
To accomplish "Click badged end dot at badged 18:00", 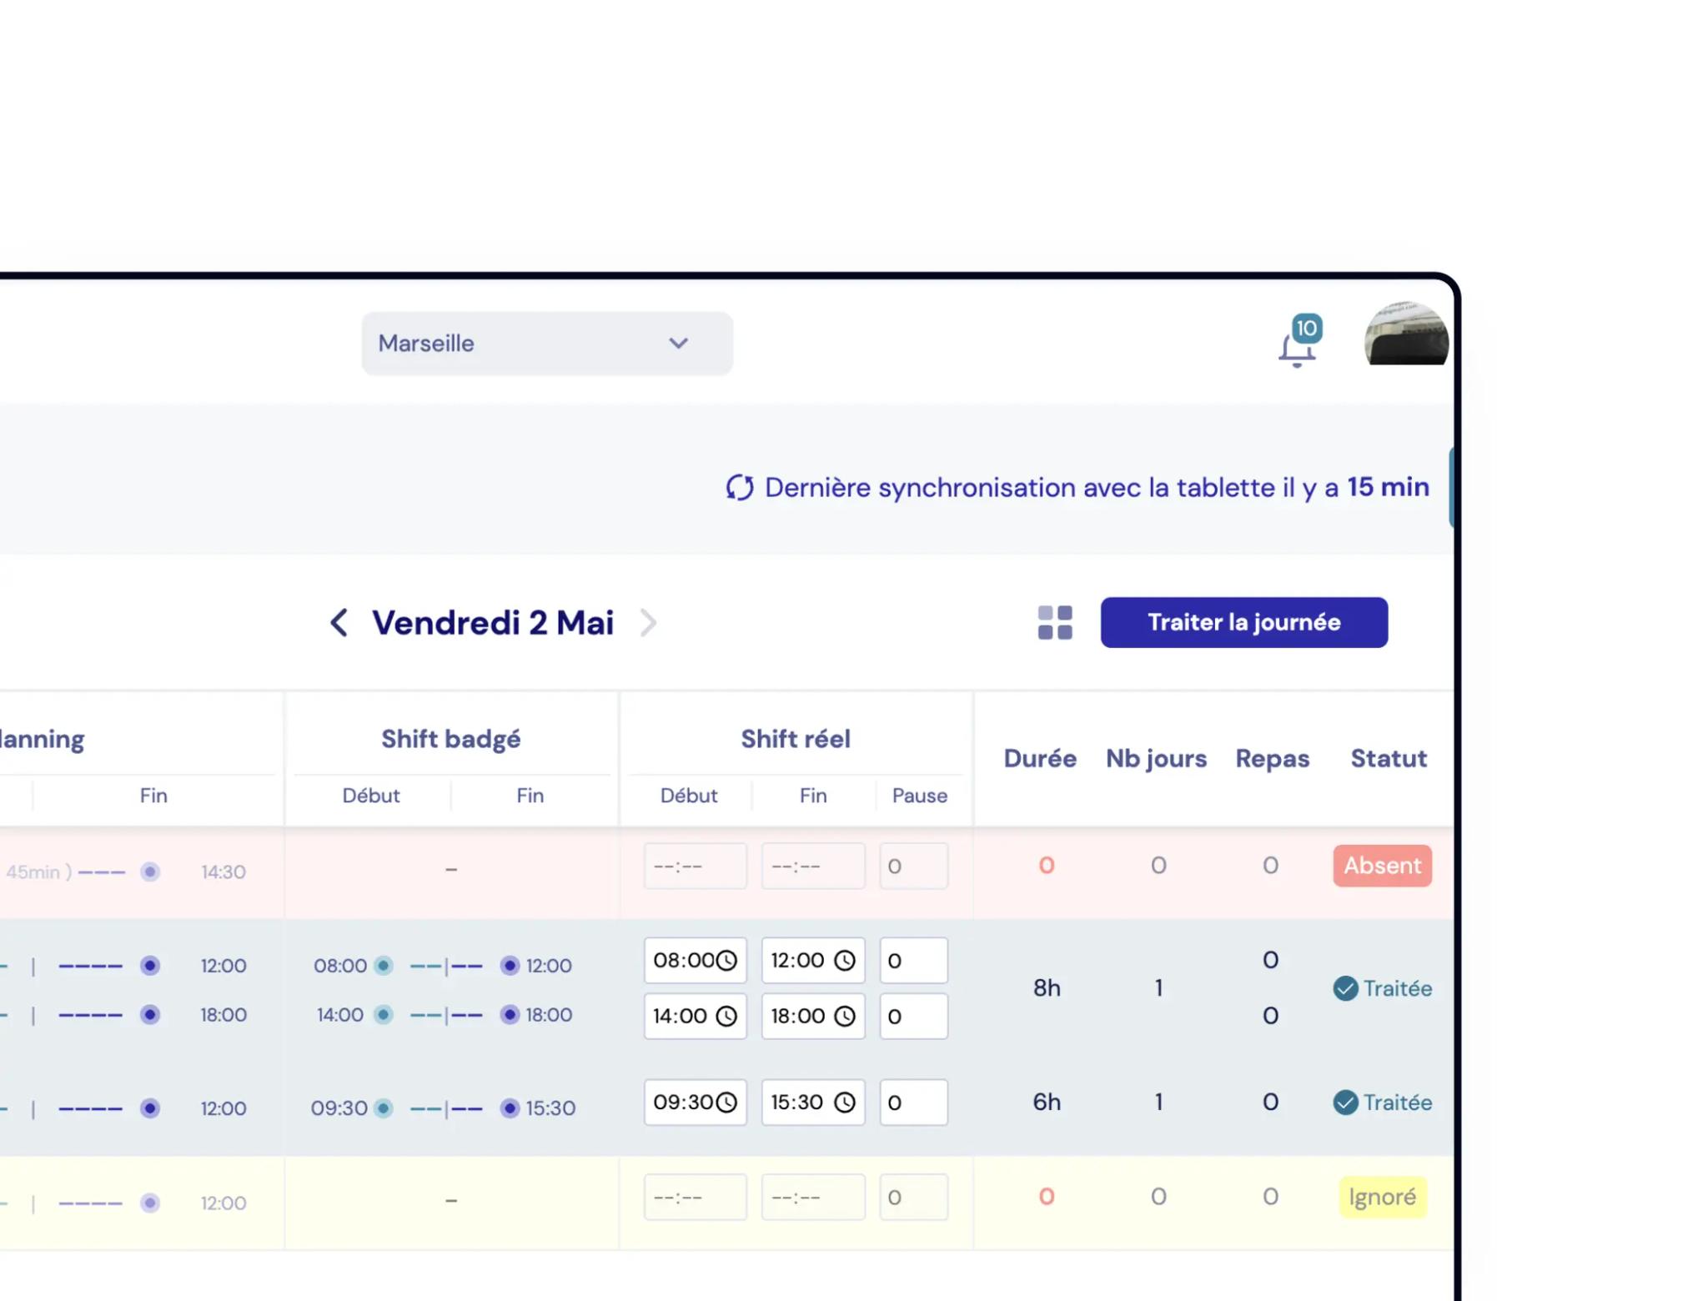I will [x=510, y=1015].
